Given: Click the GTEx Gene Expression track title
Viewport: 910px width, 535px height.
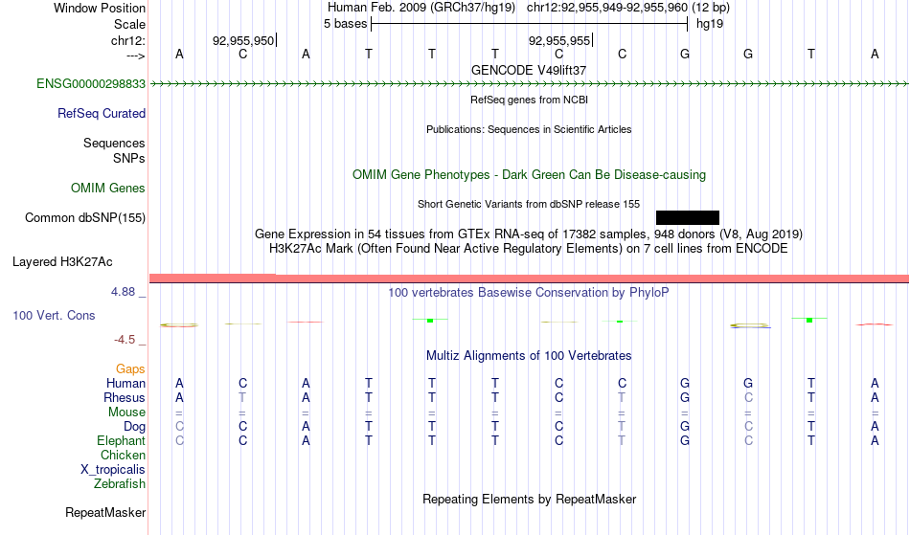Looking at the screenshot, I should 528,234.
